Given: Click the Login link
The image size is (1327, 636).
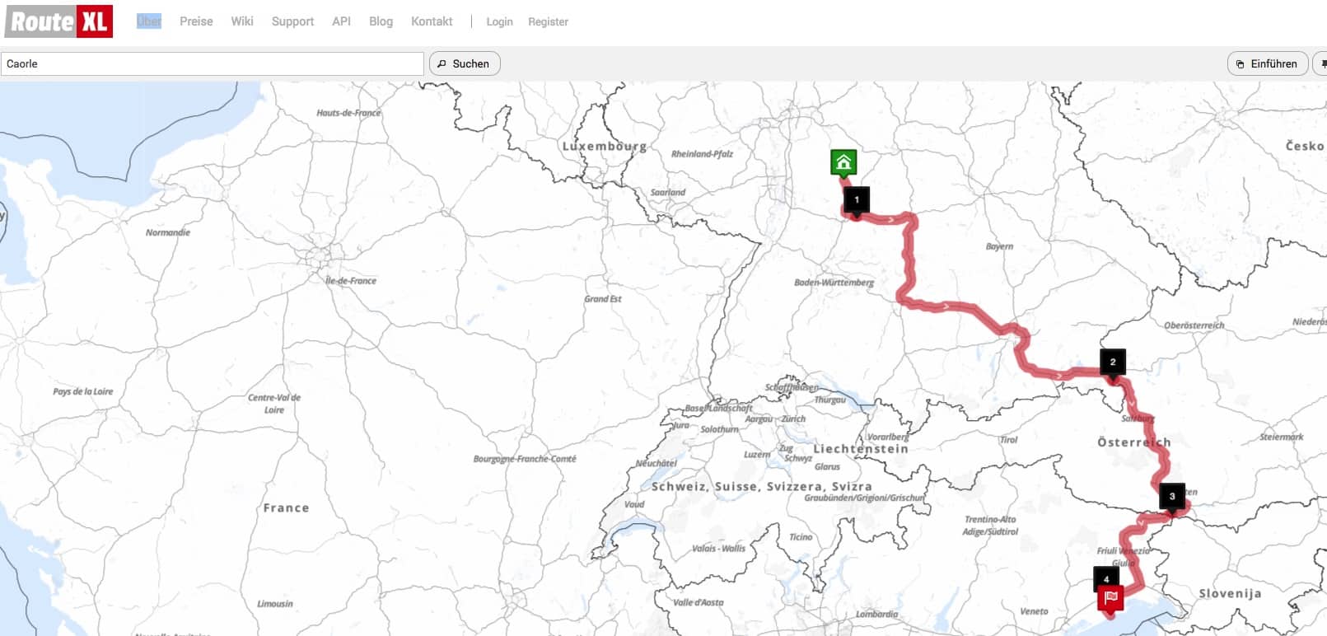Looking at the screenshot, I should (x=499, y=21).
